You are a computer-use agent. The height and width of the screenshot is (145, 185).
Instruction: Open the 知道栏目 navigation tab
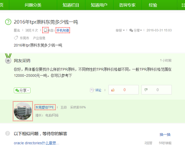pos(71,5)
